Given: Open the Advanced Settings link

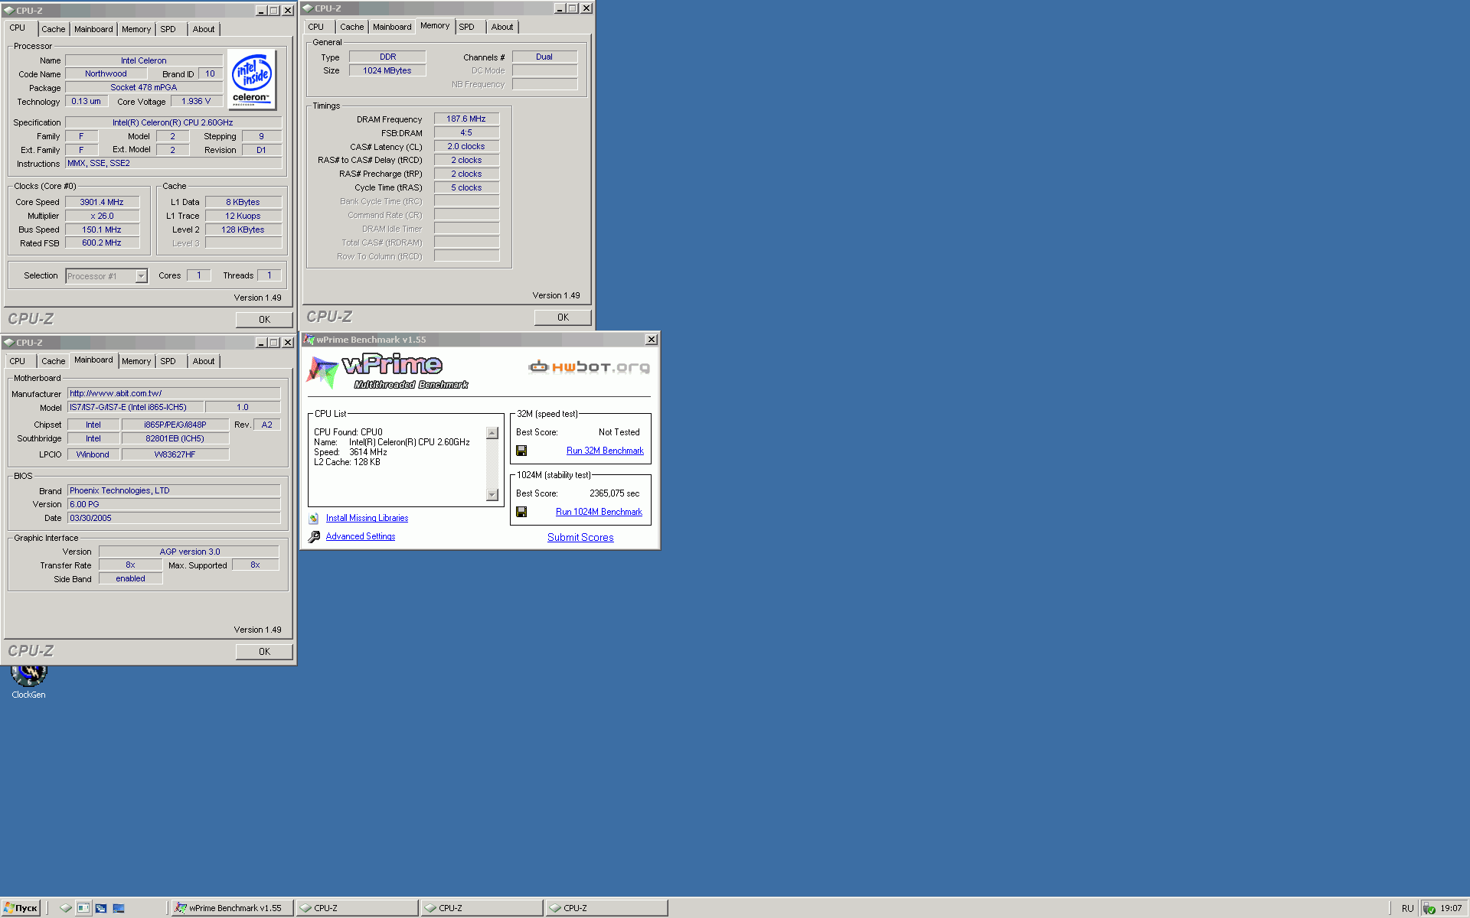Looking at the screenshot, I should pyautogui.click(x=361, y=536).
